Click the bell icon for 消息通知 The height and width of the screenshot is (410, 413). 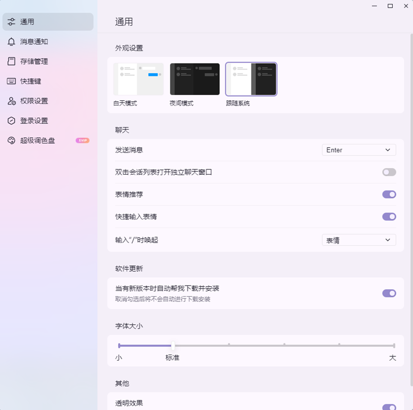(x=11, y=42)
